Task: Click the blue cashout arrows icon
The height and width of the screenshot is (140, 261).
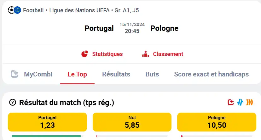Action: (x=240, y=102)
